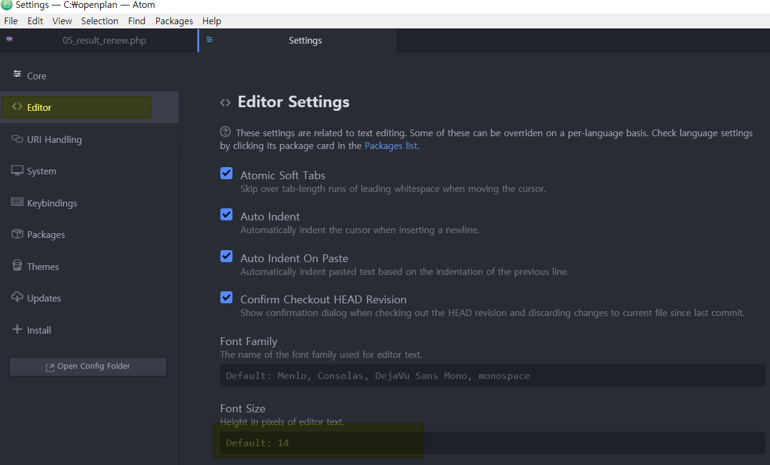Show the Keybindings panel
This screenshot has height=465, width=770.
[89, 203]
